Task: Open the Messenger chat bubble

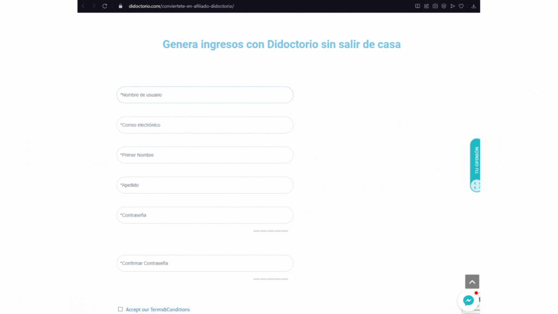Action: pos(468,300)
